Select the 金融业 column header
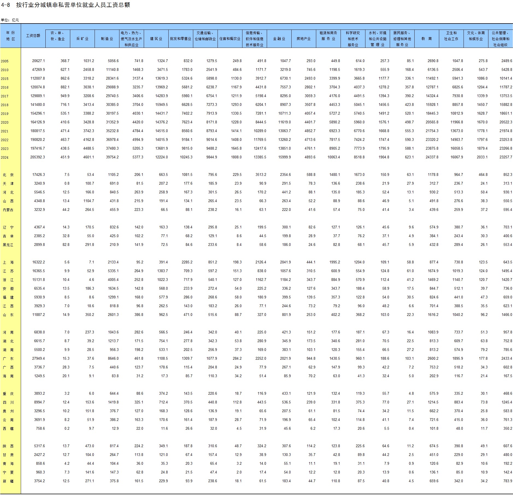 (279, 39)
